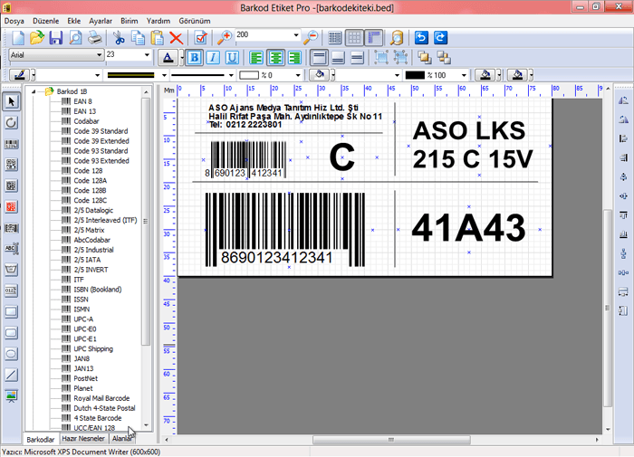Image resolution: width=634 pixels, height=457 pixels.
Task: Open the Ayarlar menu
Action: [x=101, y=21]
